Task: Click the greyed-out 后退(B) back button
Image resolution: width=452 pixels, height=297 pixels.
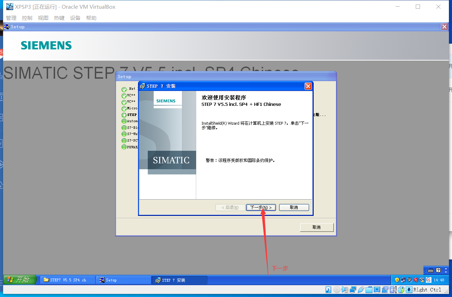Action: [230, 208]
